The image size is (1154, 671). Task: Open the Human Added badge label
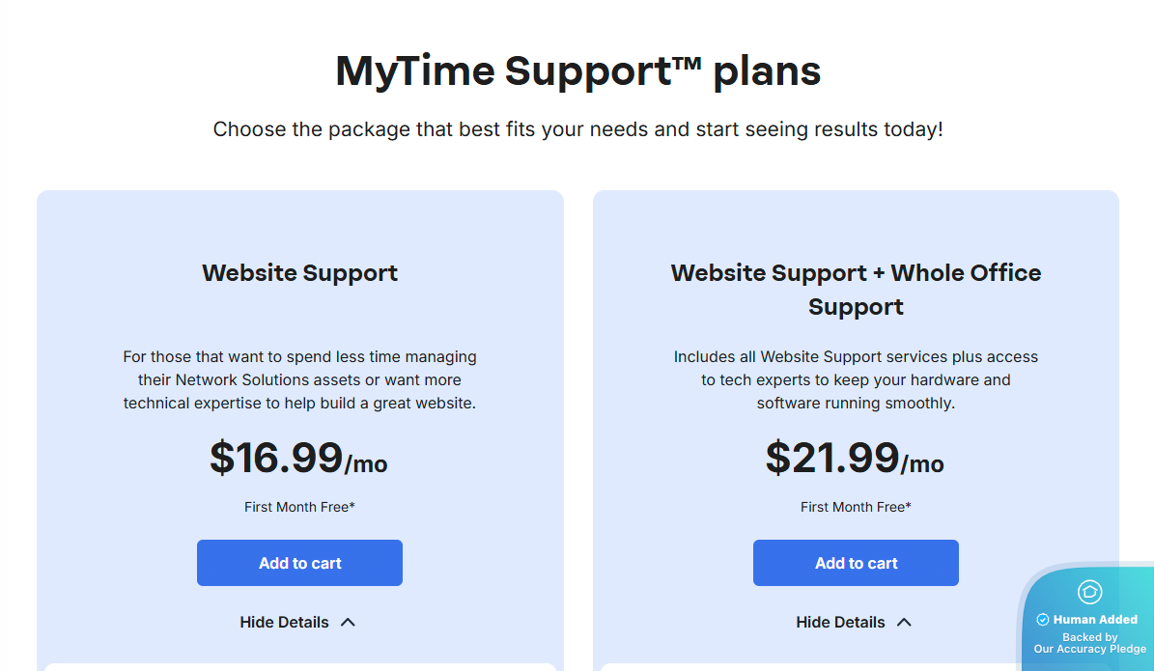[x=1095, y=620]
